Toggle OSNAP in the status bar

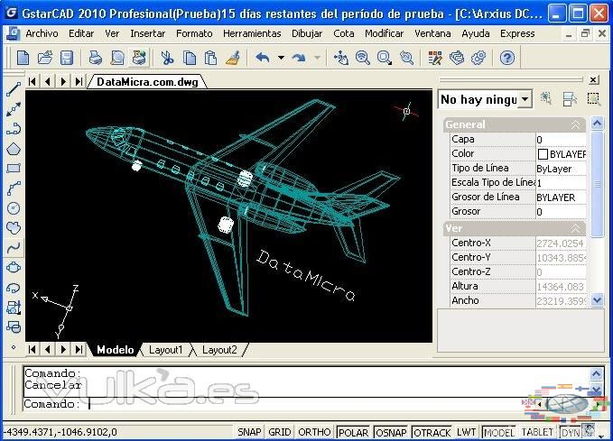coord(391,433)
